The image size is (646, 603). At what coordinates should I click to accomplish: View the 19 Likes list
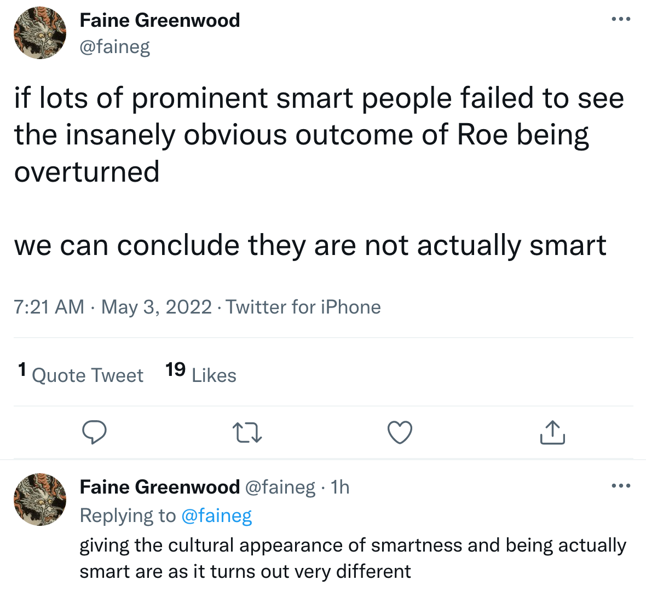[201, 375]
